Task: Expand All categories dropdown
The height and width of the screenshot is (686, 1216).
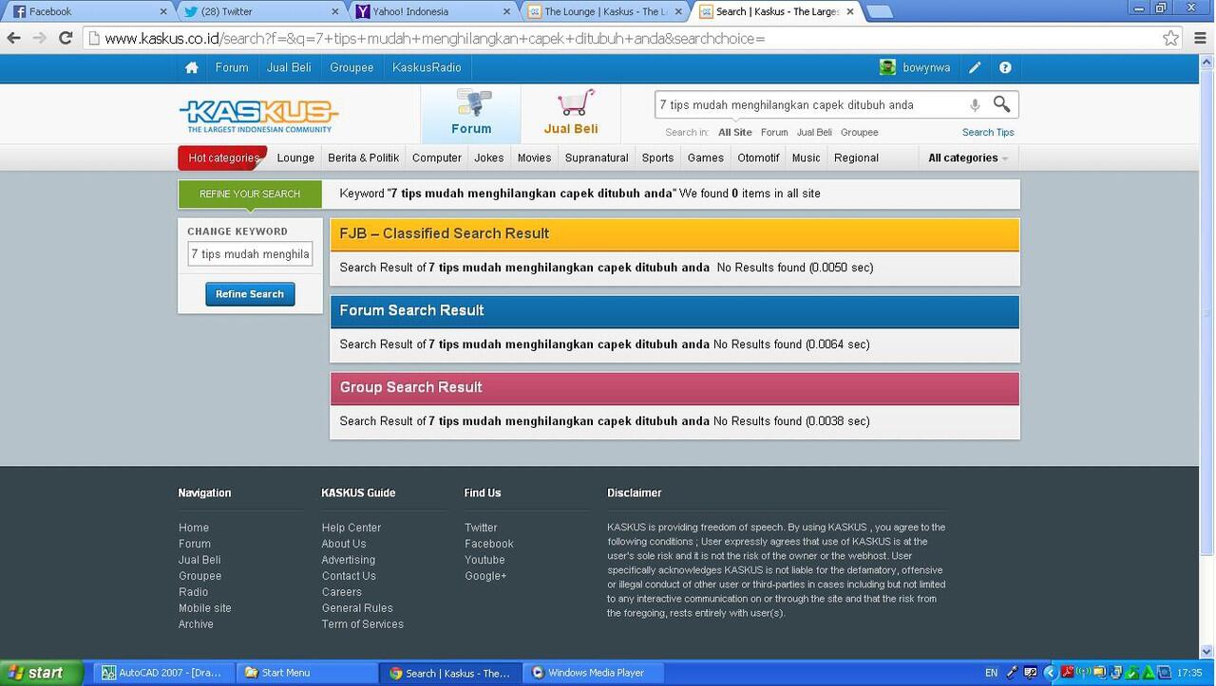Action: coord(968,158)
